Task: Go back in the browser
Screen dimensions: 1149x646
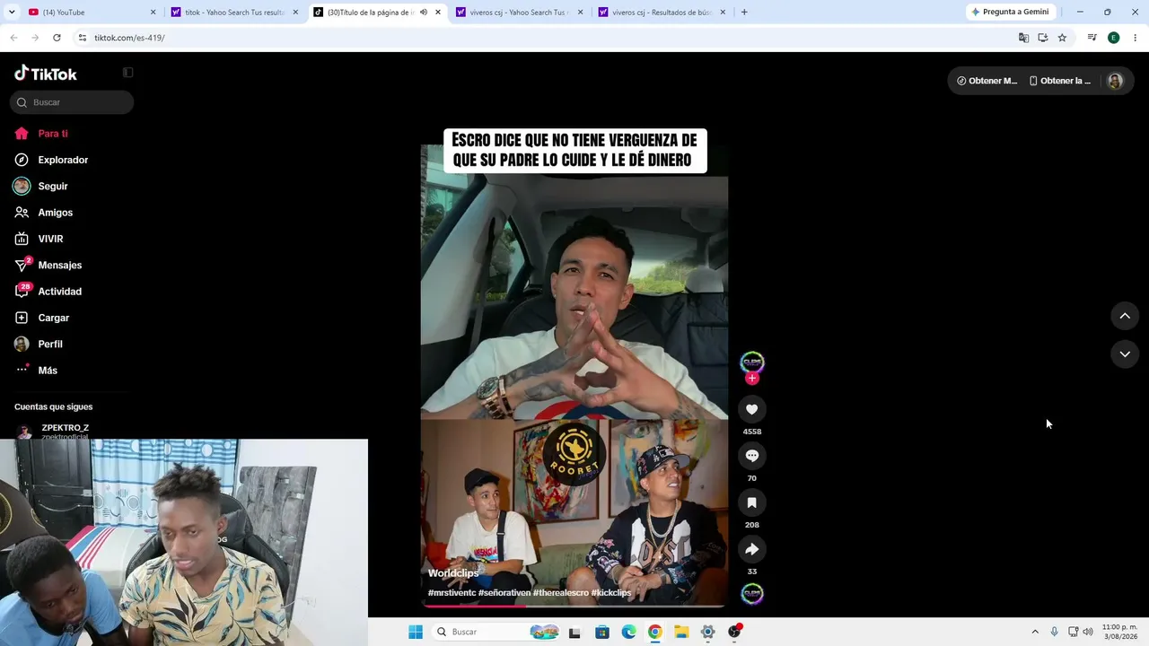Action: [13, 38]
